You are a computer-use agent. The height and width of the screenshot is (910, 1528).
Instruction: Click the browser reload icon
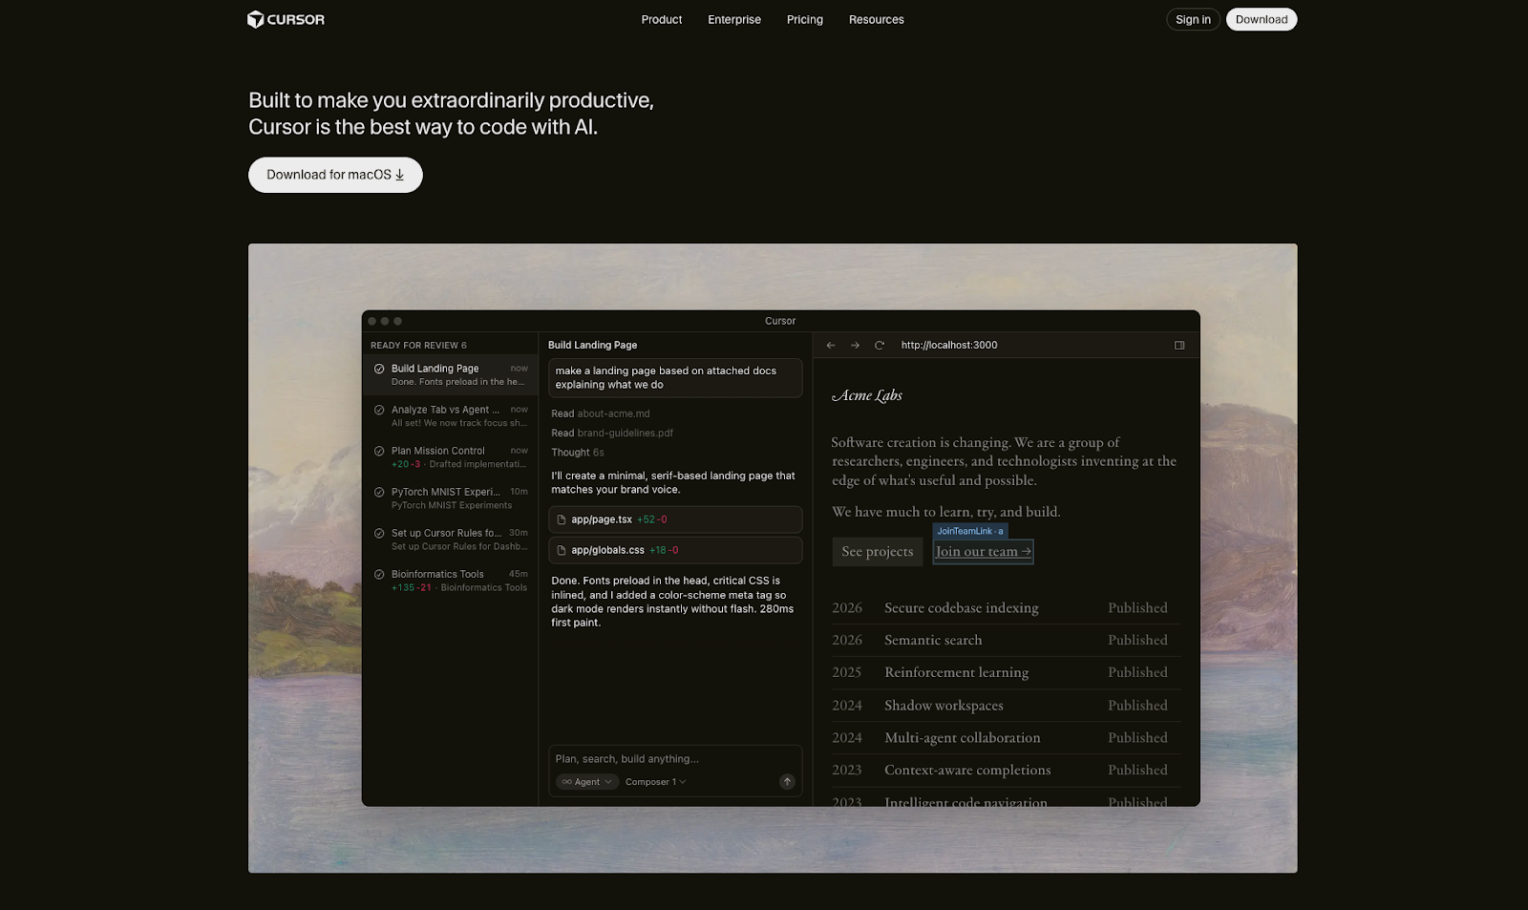[880, 346]
